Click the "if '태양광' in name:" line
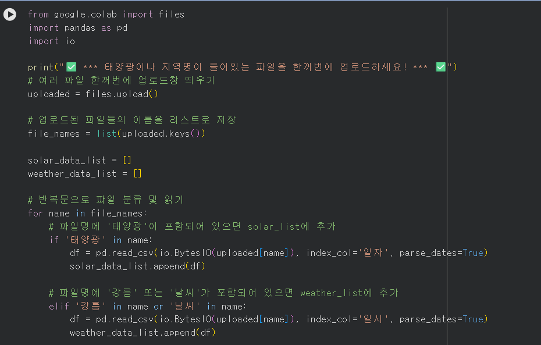The image size is (541, 345). [x=100, y=240]
